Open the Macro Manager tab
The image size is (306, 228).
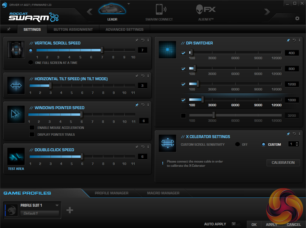point(163,193)
